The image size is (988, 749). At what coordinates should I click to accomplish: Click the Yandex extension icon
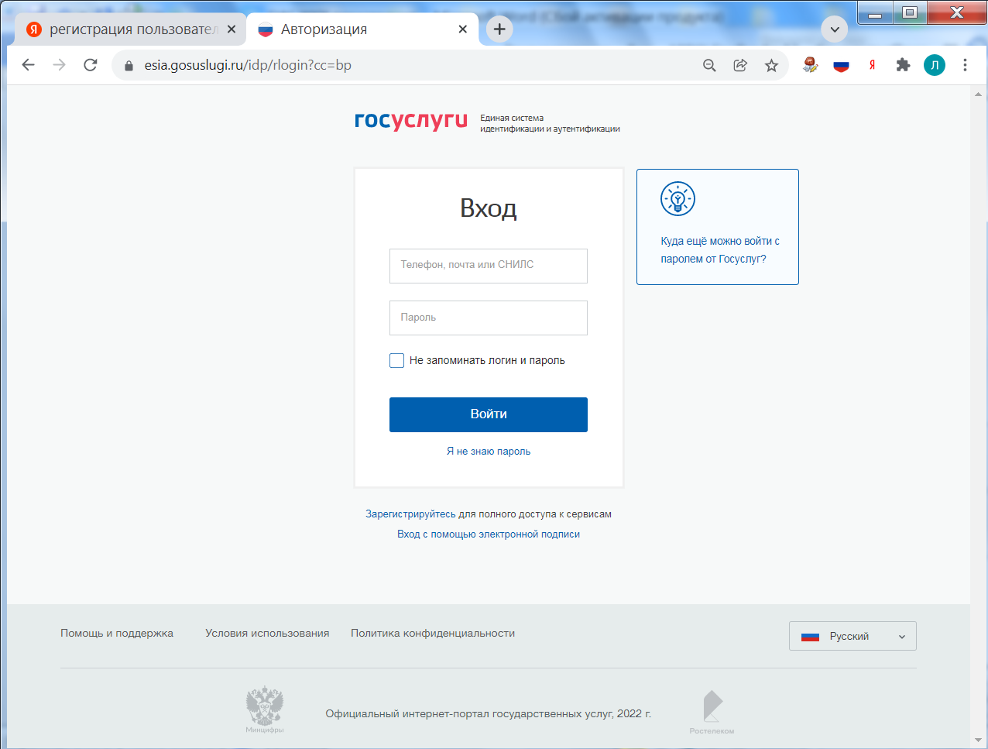pos(872,66)
